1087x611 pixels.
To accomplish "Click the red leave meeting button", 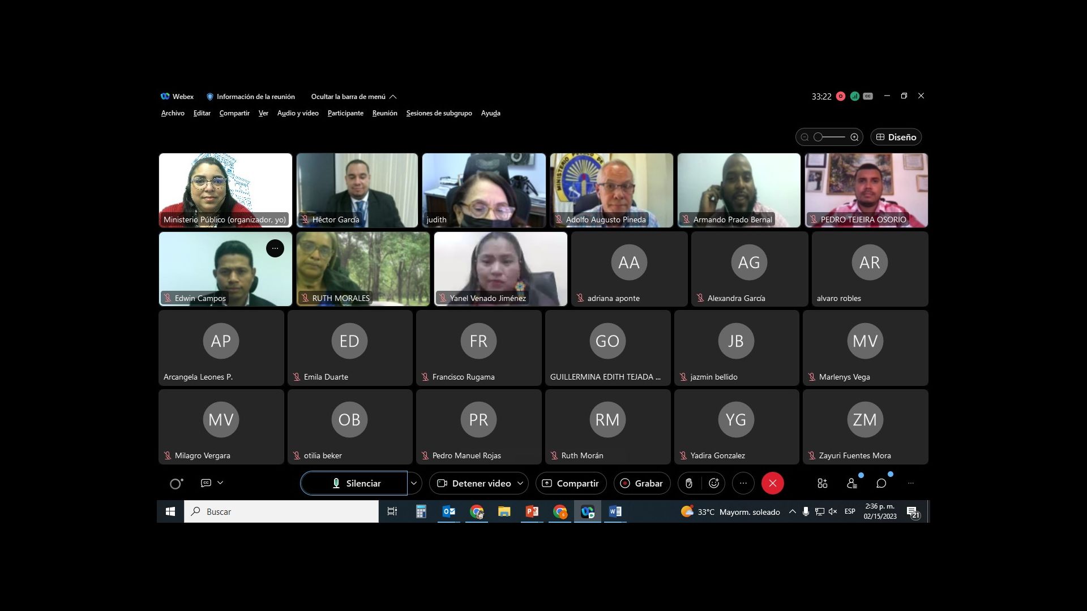I will point(772,483).
